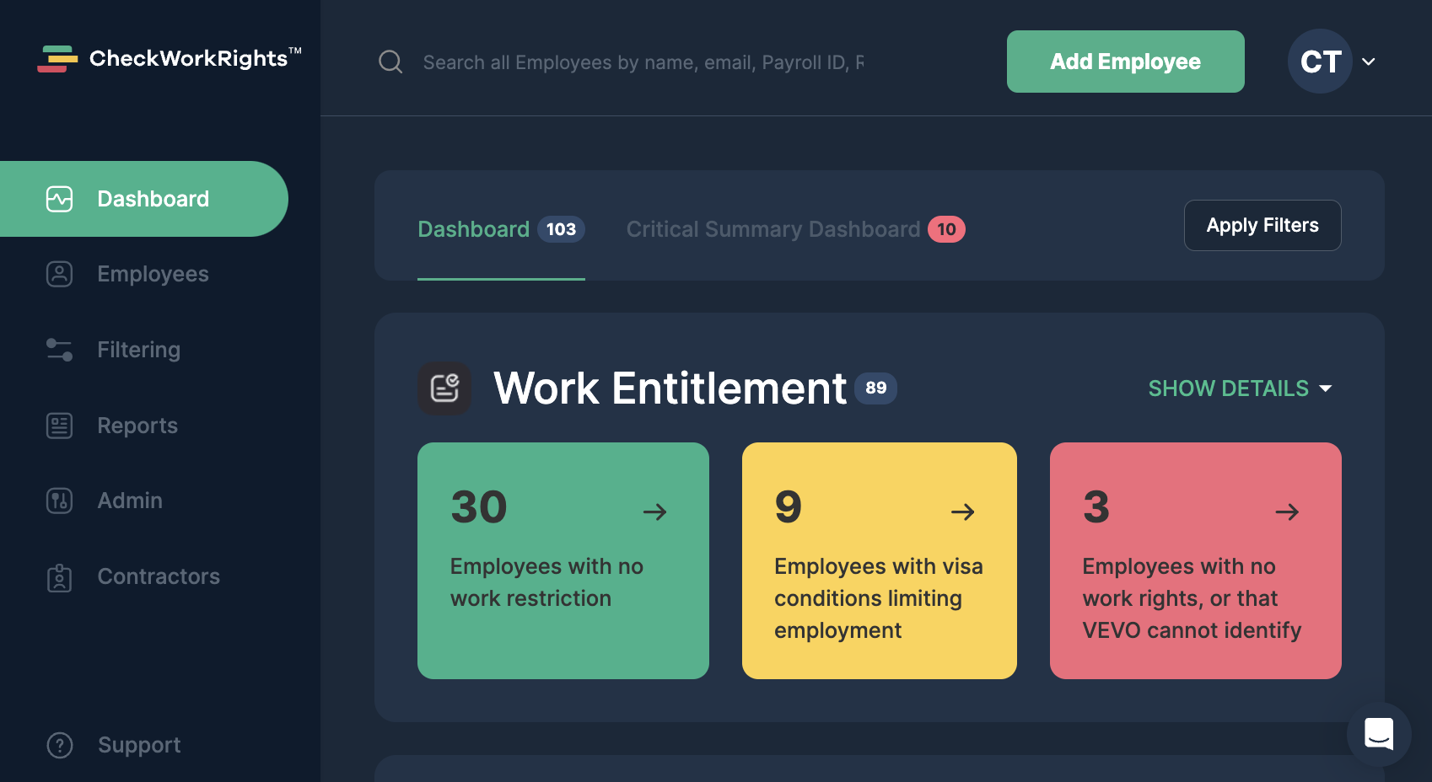Open the Employees section via its icon
Screen dimensions: 1432x782
(59, 274)
